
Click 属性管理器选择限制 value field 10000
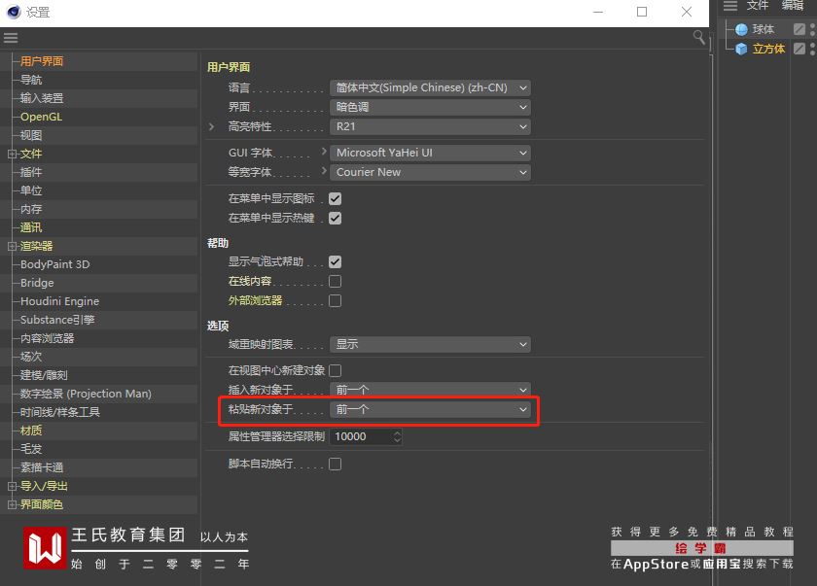(361, 436)
